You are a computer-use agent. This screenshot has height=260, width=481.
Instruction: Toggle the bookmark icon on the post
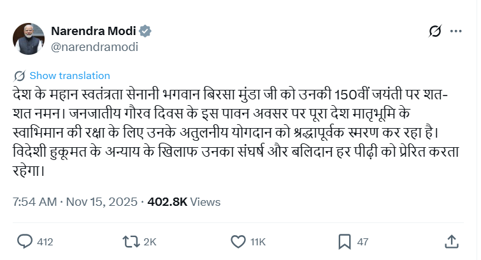(345, 242)
